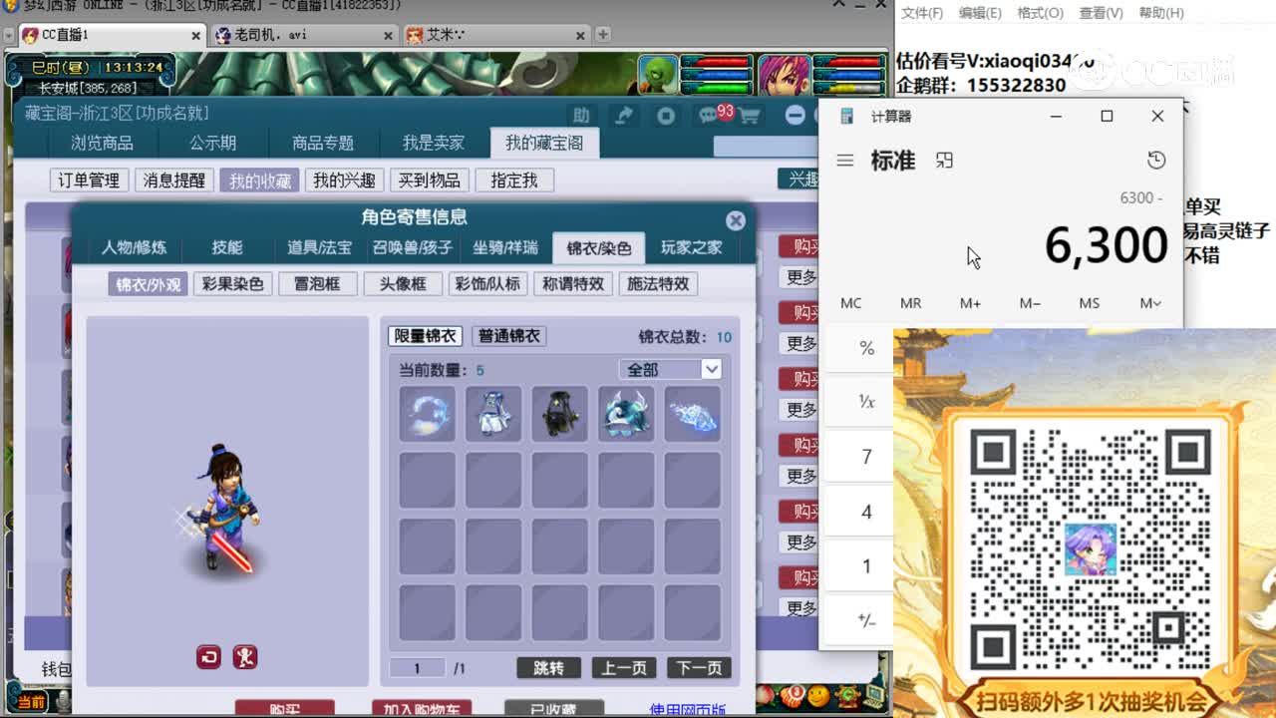Open 消息提醒 section
Screen dimensions: 1276x718
pos(173,180)
